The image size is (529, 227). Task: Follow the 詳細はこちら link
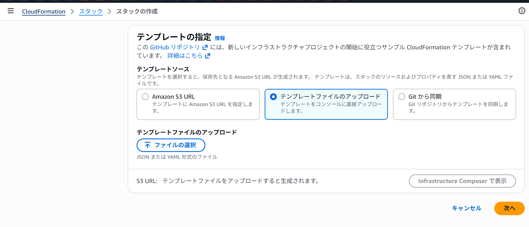tap(185, 56)
